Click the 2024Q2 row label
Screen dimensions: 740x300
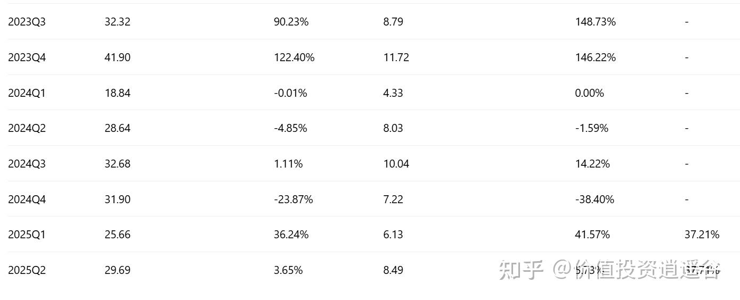[x=27, y=128]
